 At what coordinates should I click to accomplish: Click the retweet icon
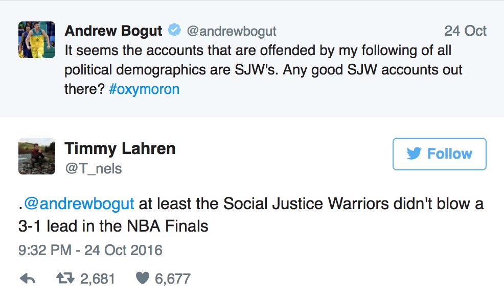(63, 279)
